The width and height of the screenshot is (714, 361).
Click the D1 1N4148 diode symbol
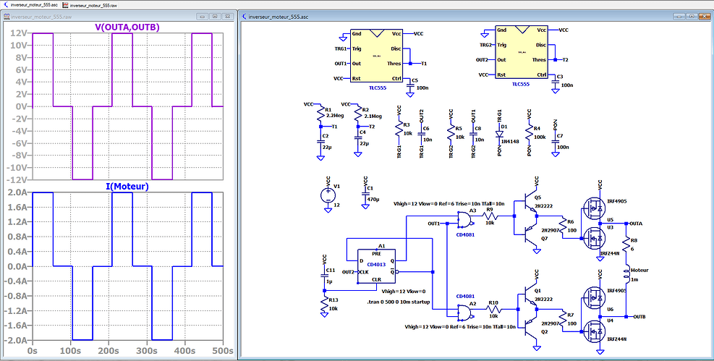[x=500, y=135]
